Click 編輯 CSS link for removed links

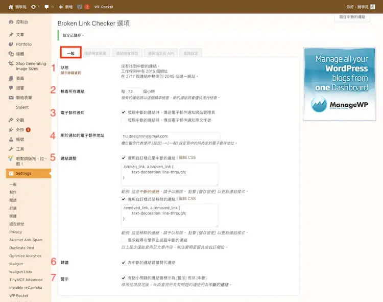point(187,199)
